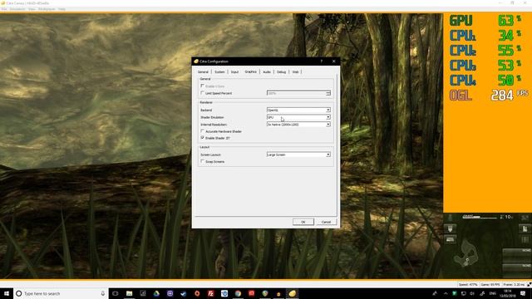Close the Citra Configuration dialog
Image resolution: width=532 pixels, height=299 pixels.
[333, 61]
